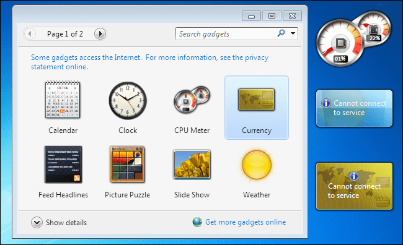Screen dimensions: 403x245
Task: Select the Currency gadget
Action: coord(257,108)
